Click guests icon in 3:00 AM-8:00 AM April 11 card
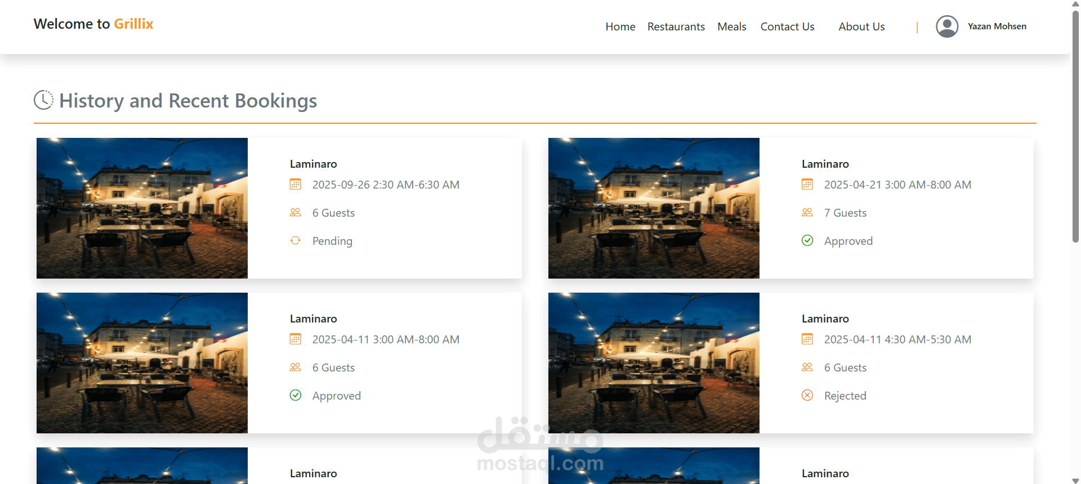This screenshot has height=484, width=1081. 296,367
